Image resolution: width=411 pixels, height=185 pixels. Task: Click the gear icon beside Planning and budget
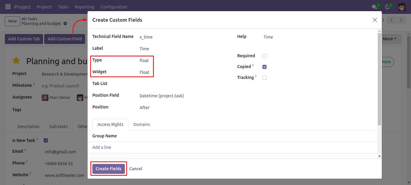coord(65,24)
